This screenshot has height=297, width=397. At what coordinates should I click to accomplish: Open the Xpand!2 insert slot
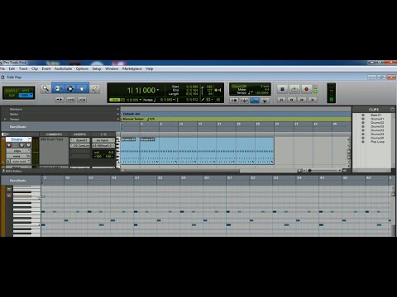click(79, 140)
